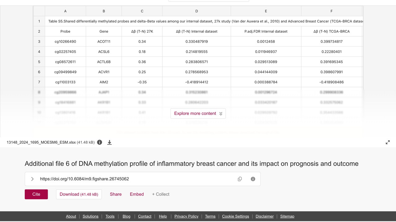Image resolution: width=396 pixels, height=222 pixels.
Task: Open the Sitemap footer link
Action: tap(287, 216)
